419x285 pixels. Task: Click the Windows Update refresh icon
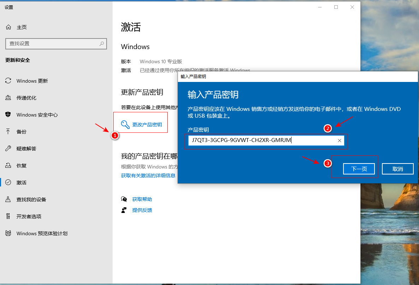(x=8, y=81)
